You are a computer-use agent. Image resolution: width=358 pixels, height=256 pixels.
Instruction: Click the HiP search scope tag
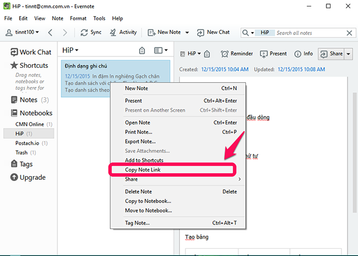(x=264, y=33)
